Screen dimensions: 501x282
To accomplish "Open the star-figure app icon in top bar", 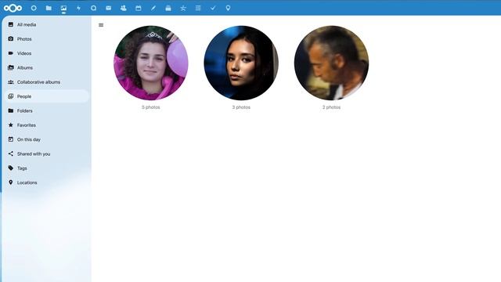I will 183,8.
